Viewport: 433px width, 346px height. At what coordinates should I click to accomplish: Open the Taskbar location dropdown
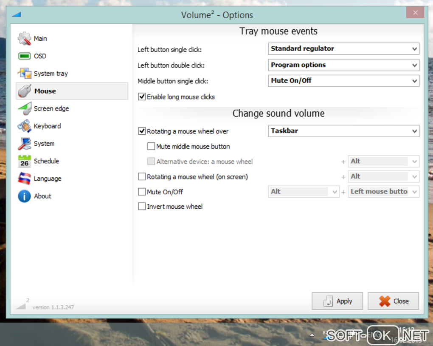[x=343, y=131]
